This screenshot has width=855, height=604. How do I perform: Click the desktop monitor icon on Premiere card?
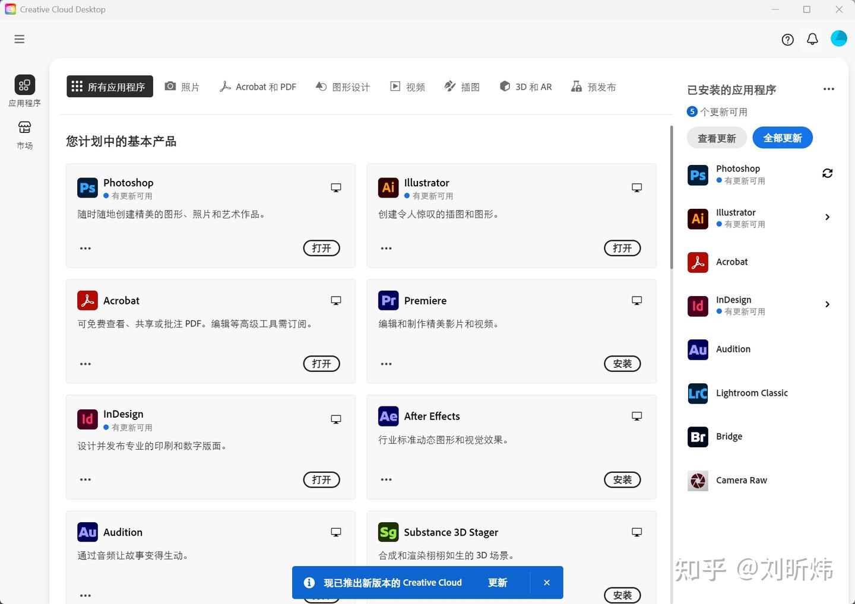click(x=636, y=300)
